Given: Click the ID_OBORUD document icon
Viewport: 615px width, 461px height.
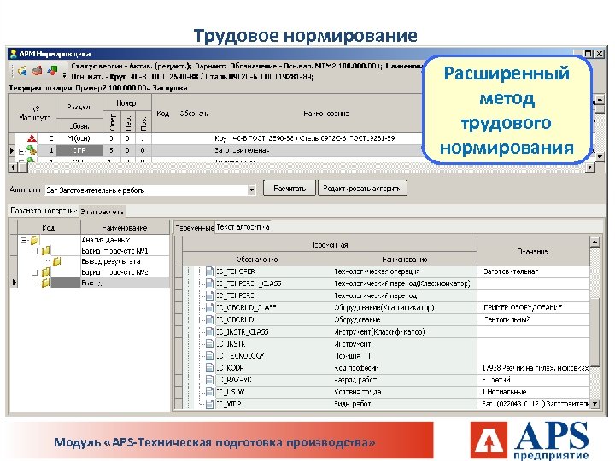Looking at the screenshot, I should (209, 320).
